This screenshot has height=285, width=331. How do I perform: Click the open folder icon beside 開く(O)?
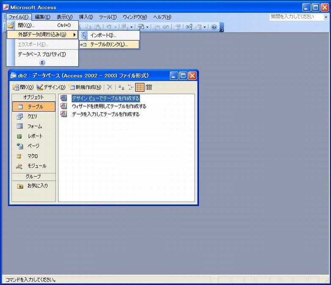[11, 25]
